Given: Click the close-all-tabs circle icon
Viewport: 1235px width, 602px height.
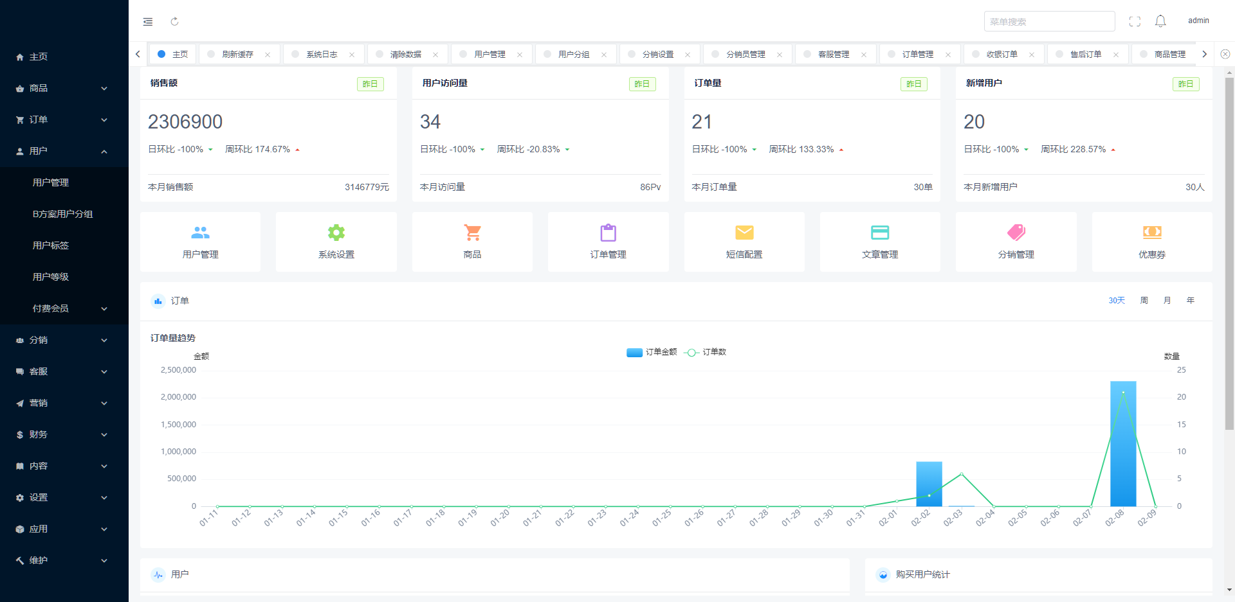Looking at the screenshot, I should [x=1225, y=54].
